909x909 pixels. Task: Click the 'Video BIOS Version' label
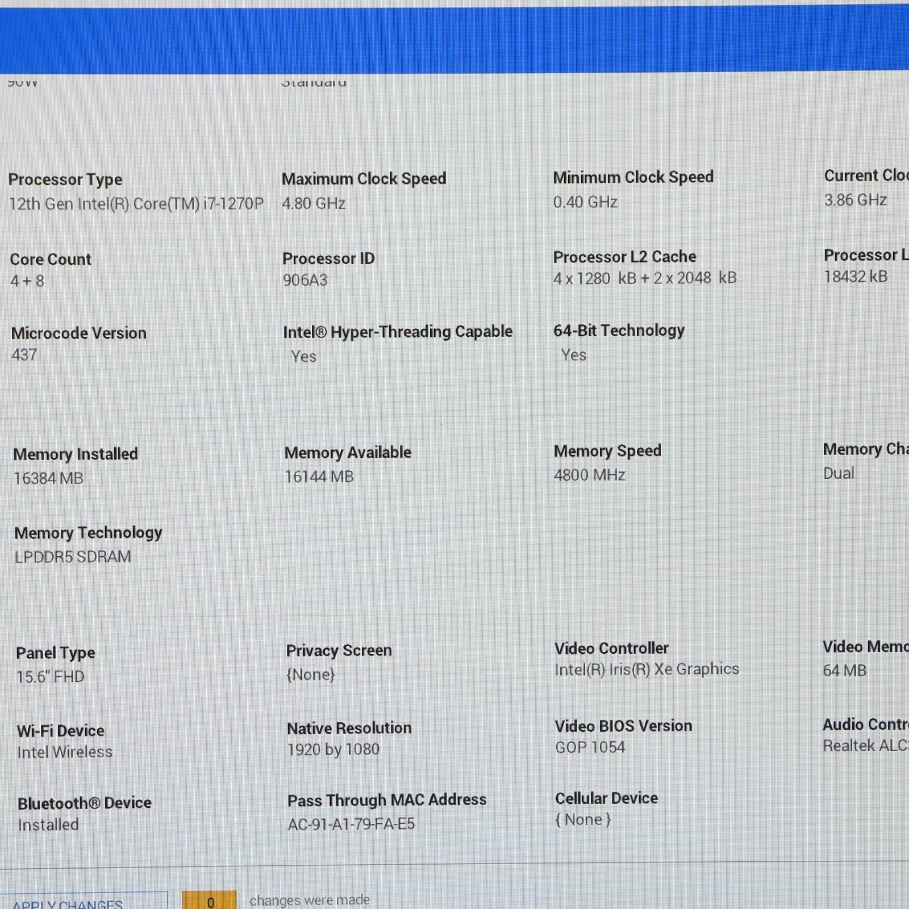[x=624, y=726]
